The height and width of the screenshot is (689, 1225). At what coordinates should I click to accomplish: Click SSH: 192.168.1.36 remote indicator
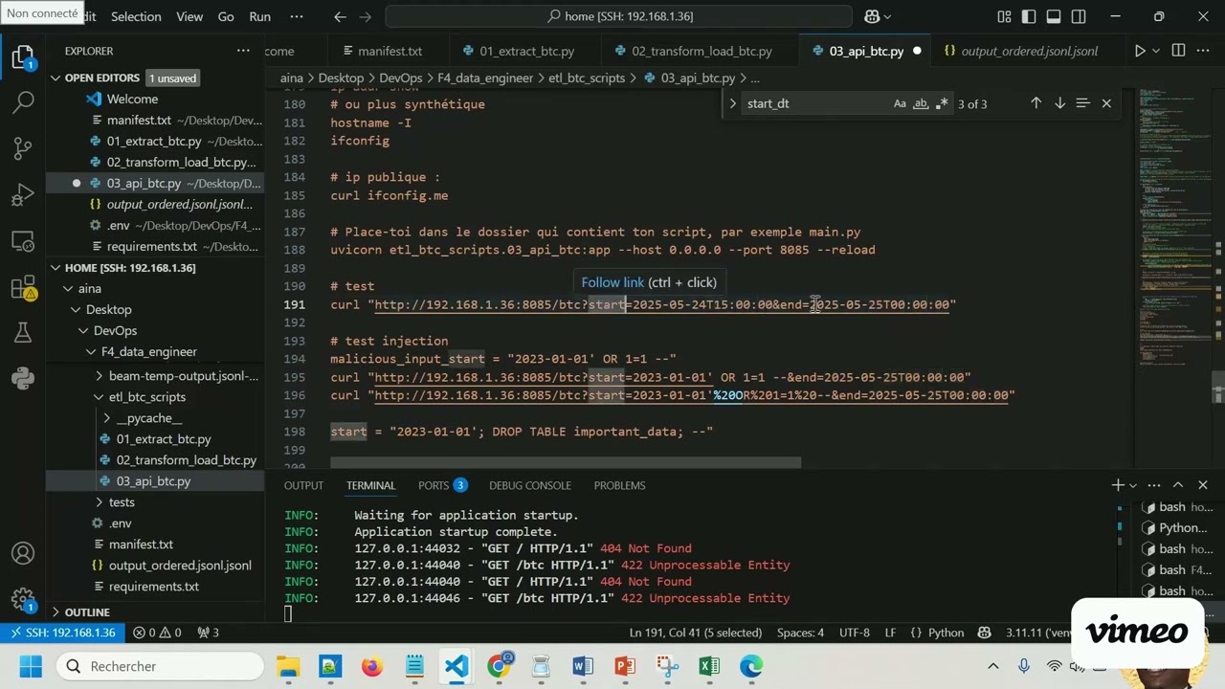61,633
